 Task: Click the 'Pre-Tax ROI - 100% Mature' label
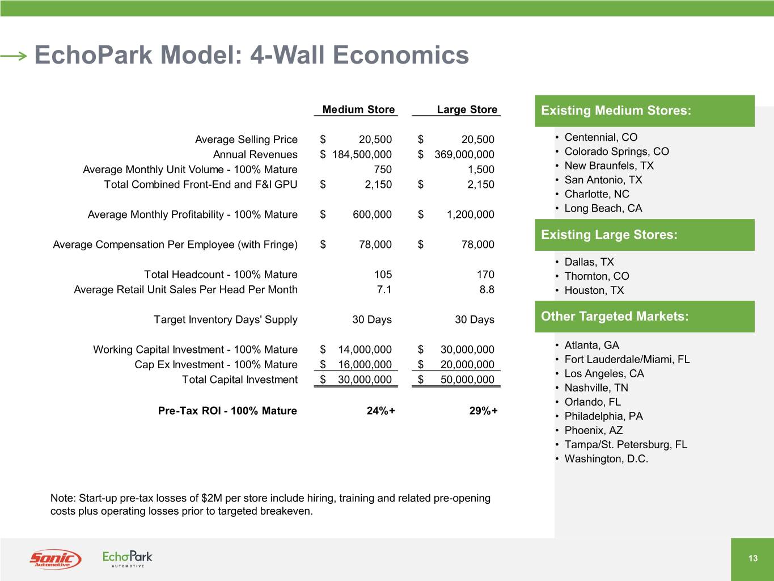point(227,411)
